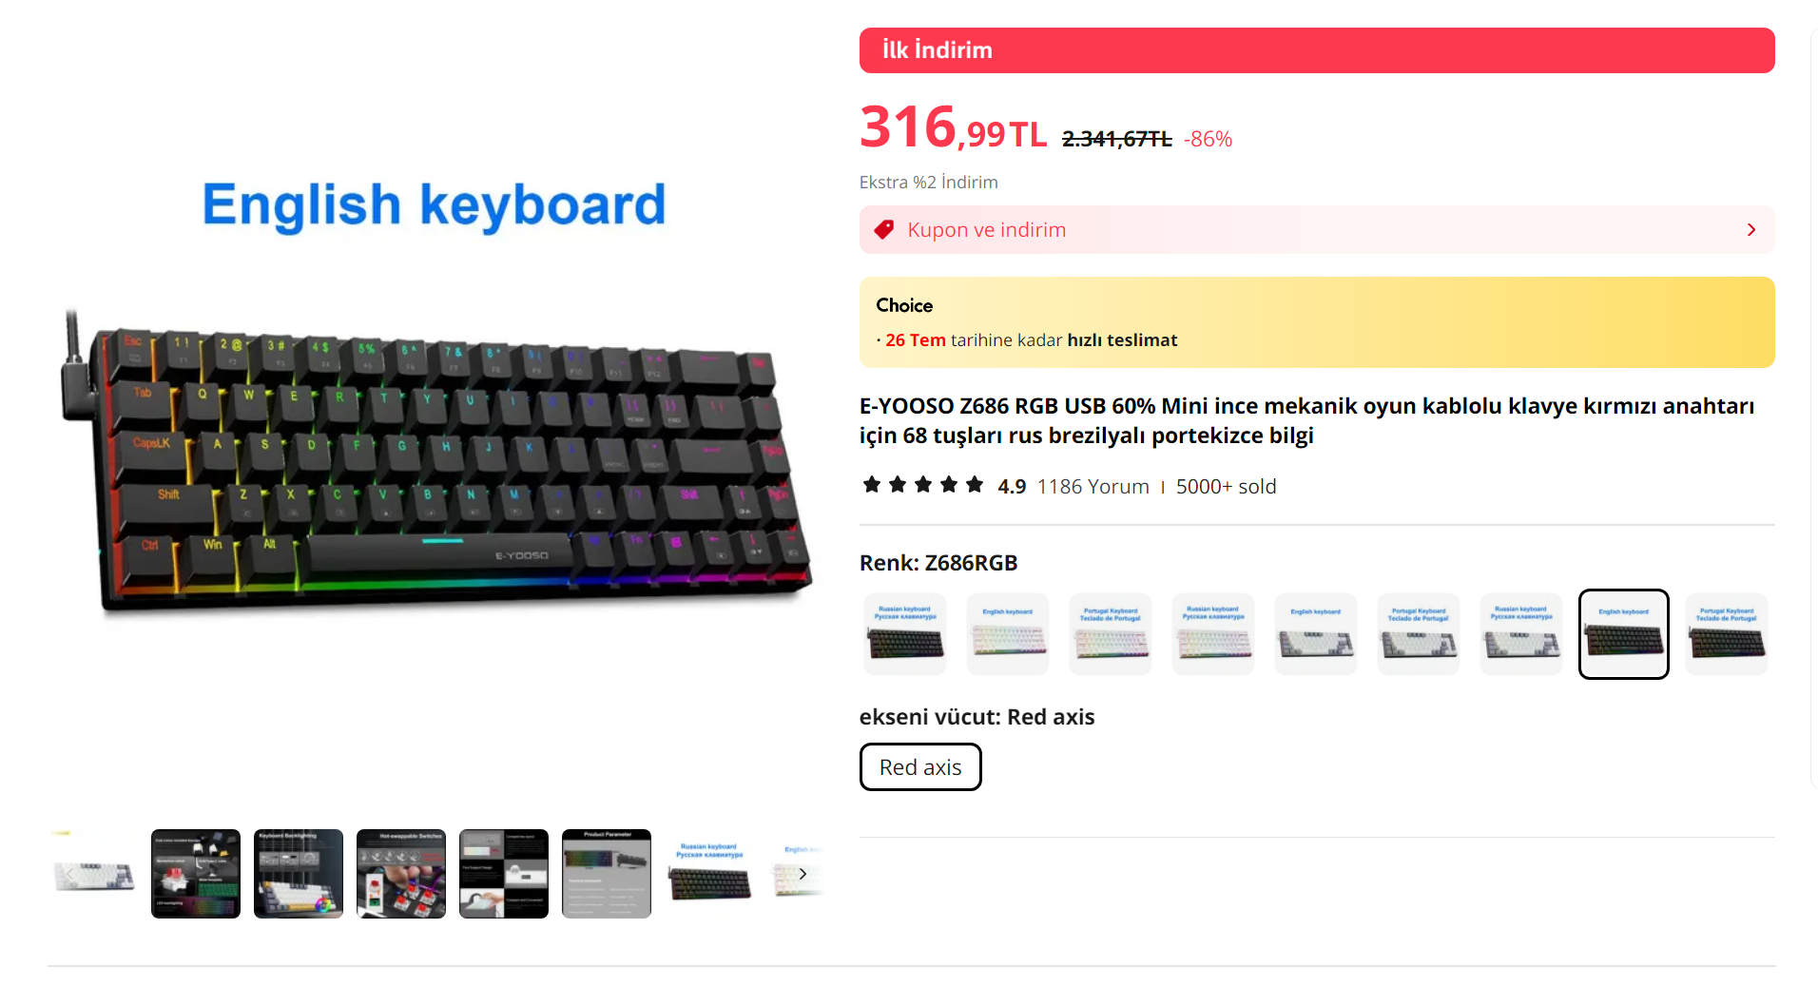View the Hot-swappable Switches thumbnail
The image size is (1818, 987).
pos(400,873)
